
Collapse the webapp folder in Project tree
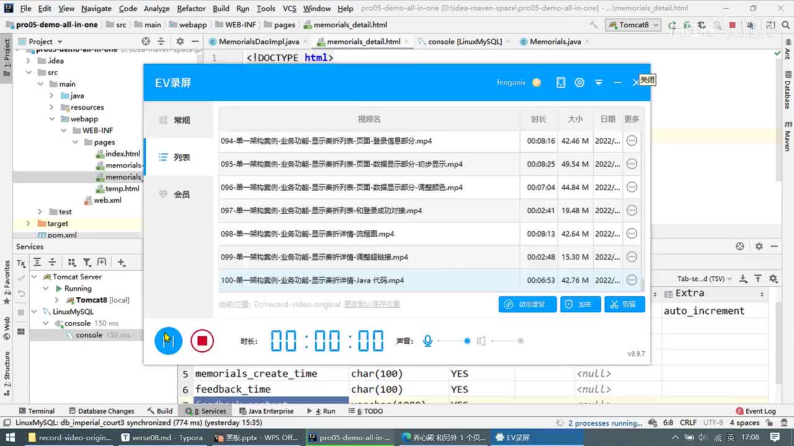pyautogui.click(x=51, y=119)
